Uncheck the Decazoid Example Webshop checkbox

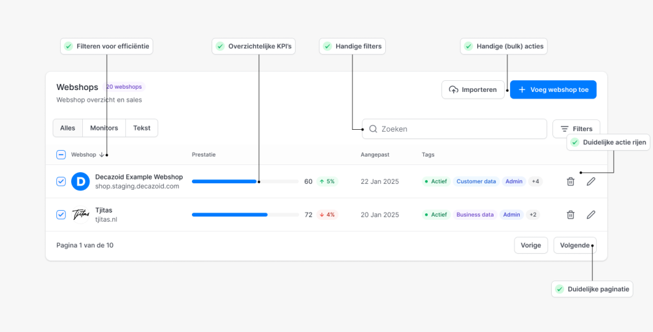click(x=61, y=181)
